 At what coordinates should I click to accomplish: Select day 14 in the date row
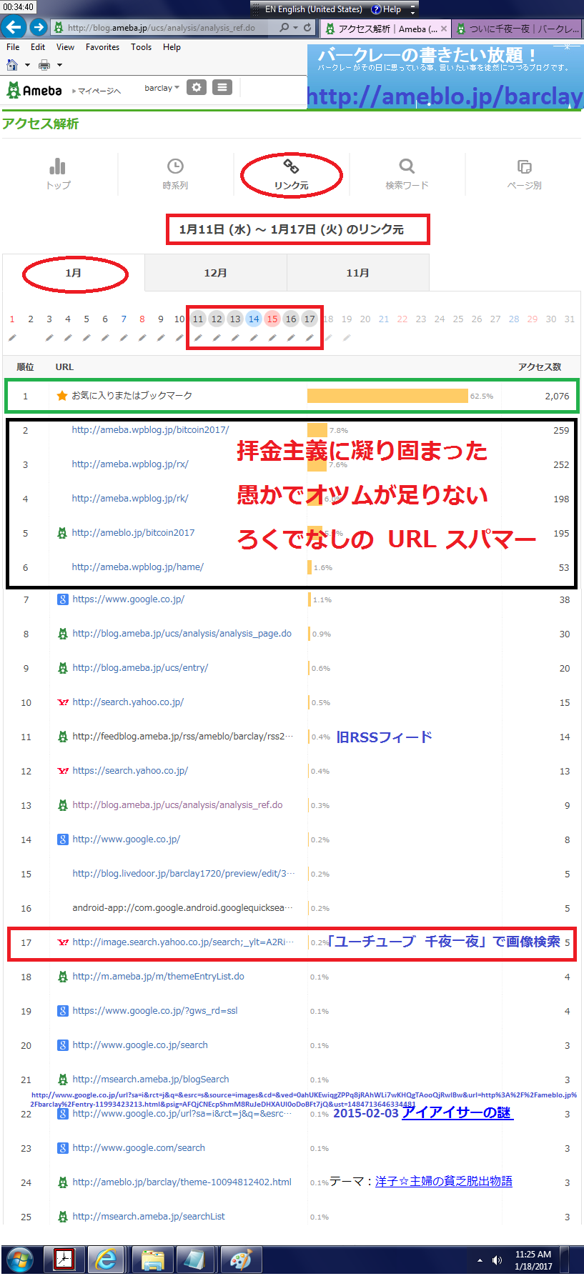pos(254,319)
